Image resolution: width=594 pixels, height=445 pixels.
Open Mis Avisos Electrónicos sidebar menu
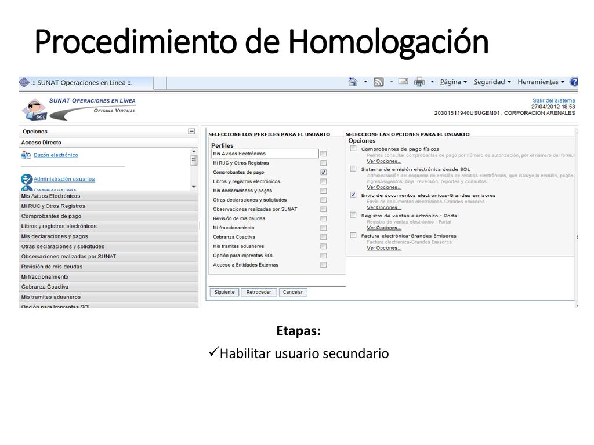pyautogui.click(x=108, y=196)
